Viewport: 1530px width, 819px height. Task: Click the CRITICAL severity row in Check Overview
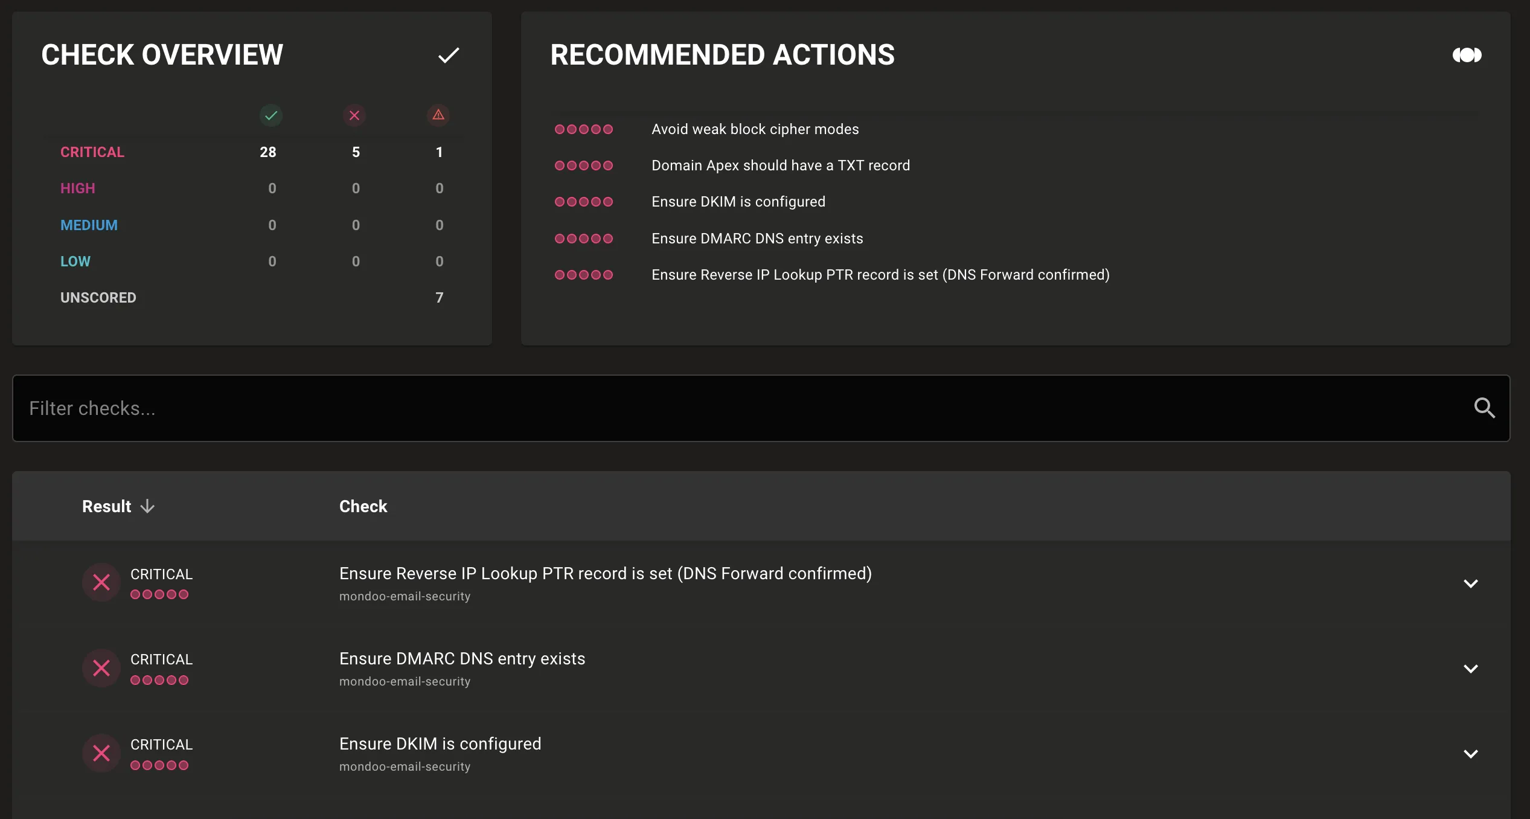[92, 152]
